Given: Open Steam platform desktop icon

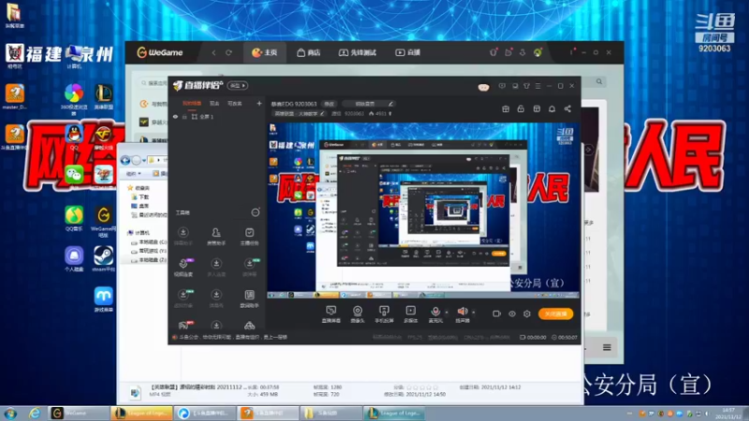Looking at the screenshot, I should pyautogui.click(x=103, y=259).
